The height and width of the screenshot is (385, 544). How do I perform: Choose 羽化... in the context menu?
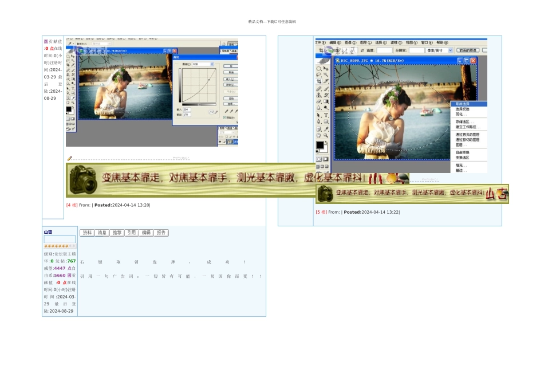coord(469,114)
